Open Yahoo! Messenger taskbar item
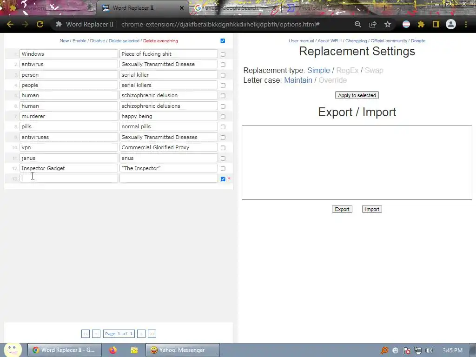 tap(182, 350)
